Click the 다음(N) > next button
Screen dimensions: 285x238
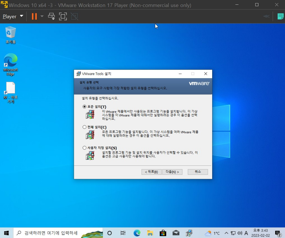pos(172,172)
